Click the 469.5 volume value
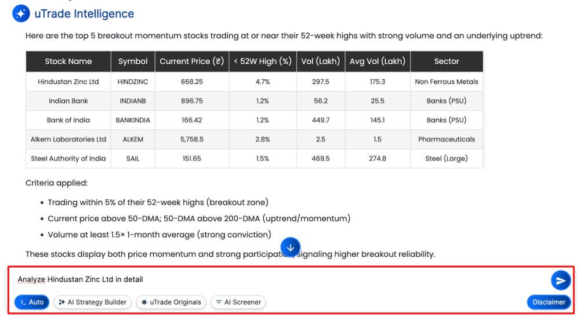The image size is (580, 324). pyautogui.click(x=321, y=158)
